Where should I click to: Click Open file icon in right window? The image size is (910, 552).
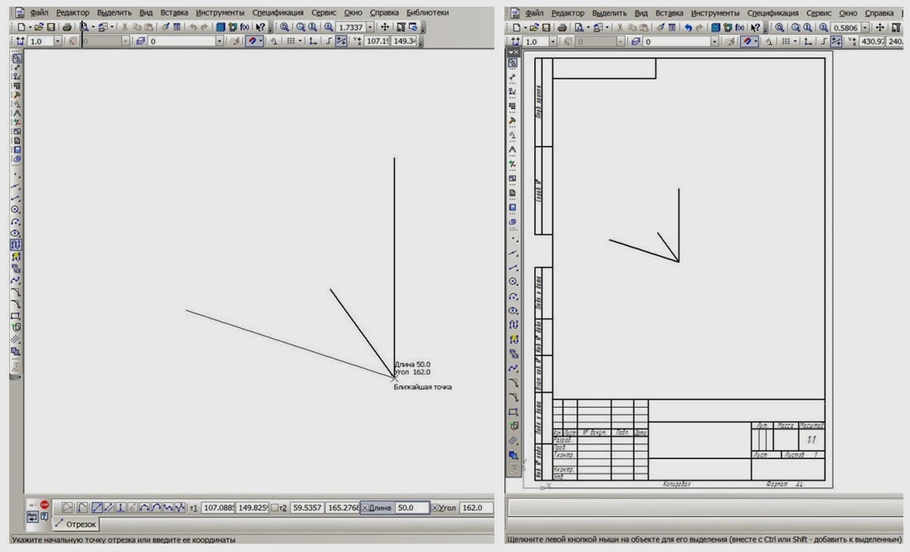point(534,27)
